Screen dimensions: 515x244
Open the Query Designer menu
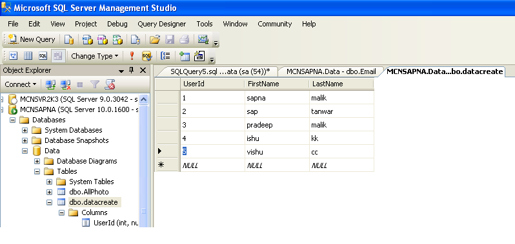(x=161, y=24)
